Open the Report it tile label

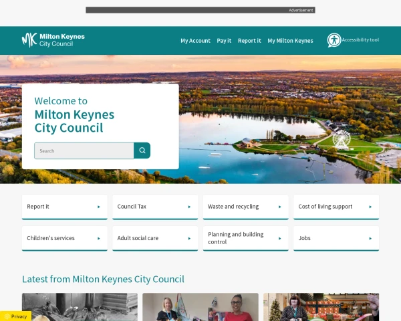pyautogui.click(x=38, y=207)
